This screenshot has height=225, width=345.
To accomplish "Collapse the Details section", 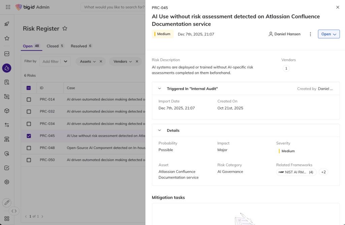I will click(x=160, y=130).
